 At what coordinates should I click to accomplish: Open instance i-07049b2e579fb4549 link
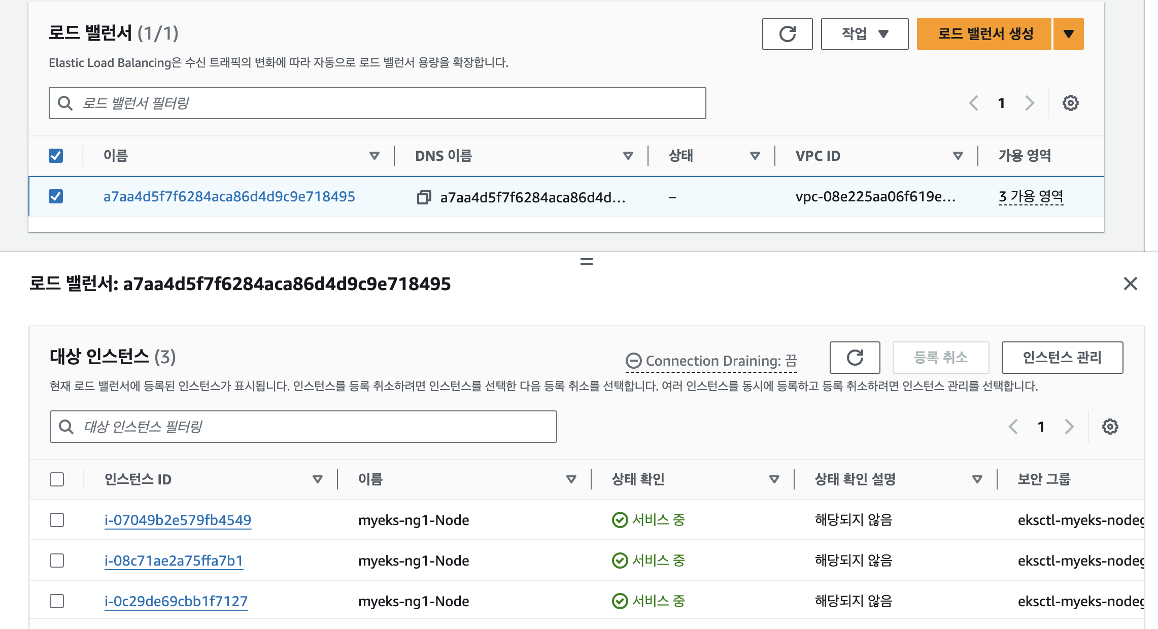178,520
